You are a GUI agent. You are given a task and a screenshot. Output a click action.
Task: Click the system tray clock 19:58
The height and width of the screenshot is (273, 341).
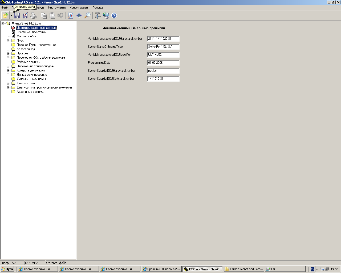(334, 269)
